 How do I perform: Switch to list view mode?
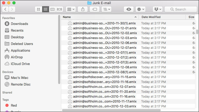(45, 9)
